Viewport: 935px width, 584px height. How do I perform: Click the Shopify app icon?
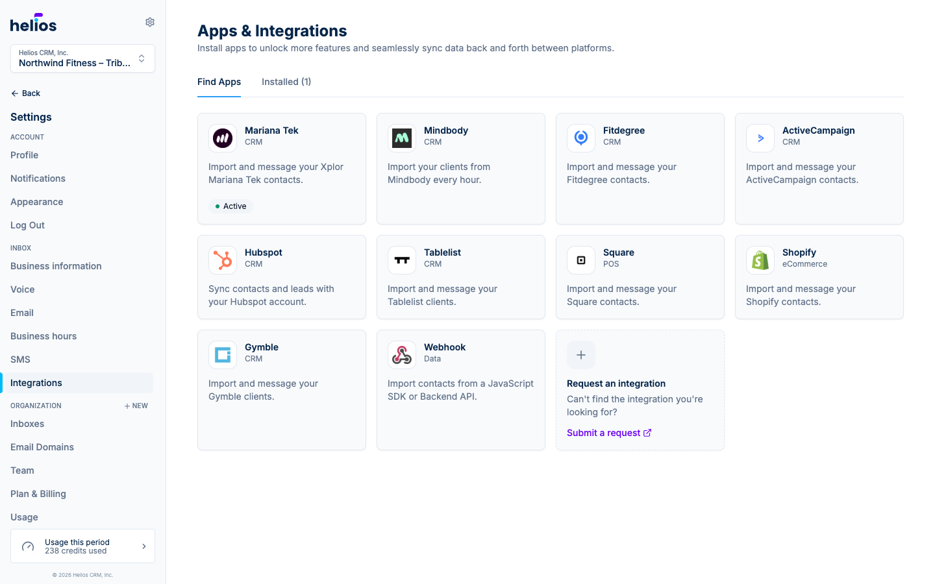pos(760,260)
